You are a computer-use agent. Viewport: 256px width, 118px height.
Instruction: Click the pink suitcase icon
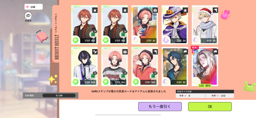(42, 36)
